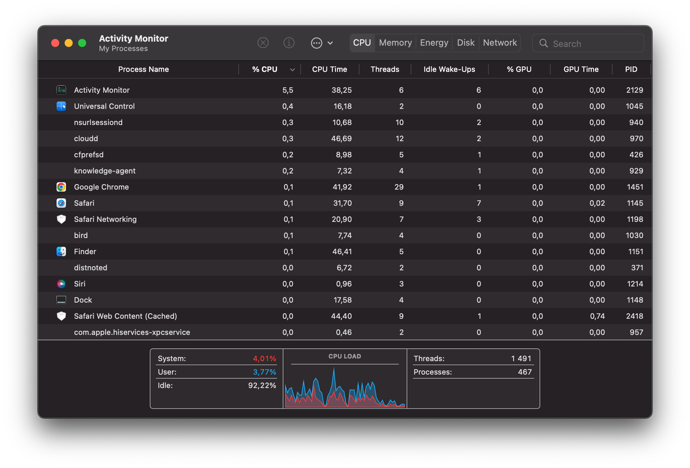Sort by the Process Name column header
The width and height of the screenshot is (690, 468).
pos(144,69)
